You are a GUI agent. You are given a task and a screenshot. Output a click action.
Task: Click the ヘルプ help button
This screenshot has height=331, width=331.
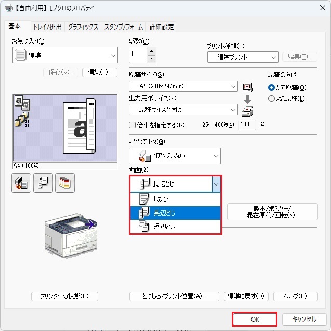pos(296,296)
